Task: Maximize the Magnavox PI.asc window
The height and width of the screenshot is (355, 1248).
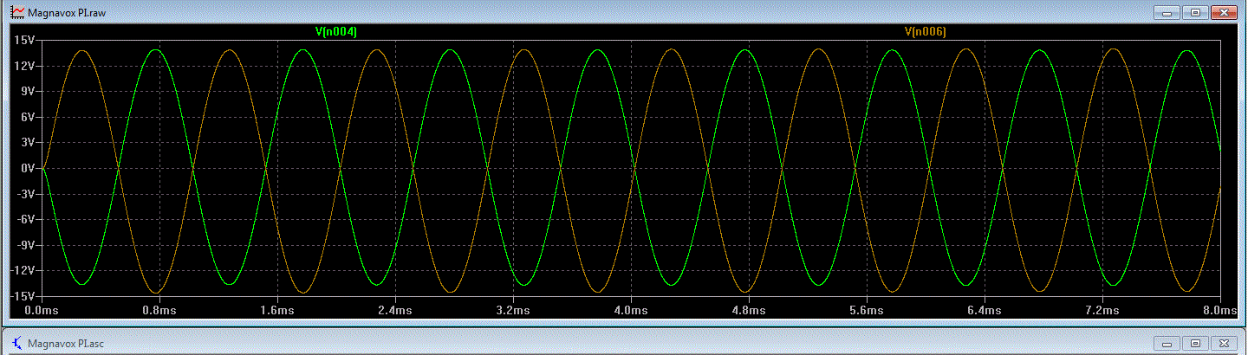Action: 1195,343
